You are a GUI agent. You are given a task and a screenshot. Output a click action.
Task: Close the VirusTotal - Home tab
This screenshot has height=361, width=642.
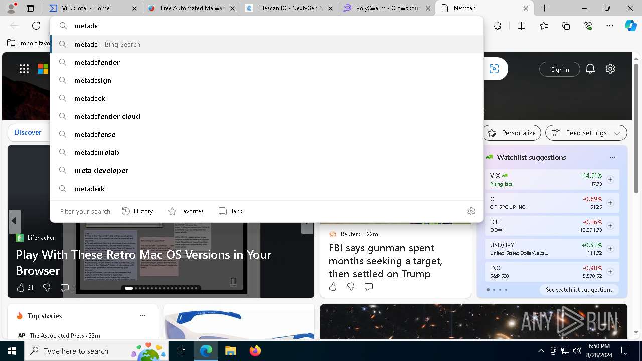pyautogui.click(x=134, y=8)
